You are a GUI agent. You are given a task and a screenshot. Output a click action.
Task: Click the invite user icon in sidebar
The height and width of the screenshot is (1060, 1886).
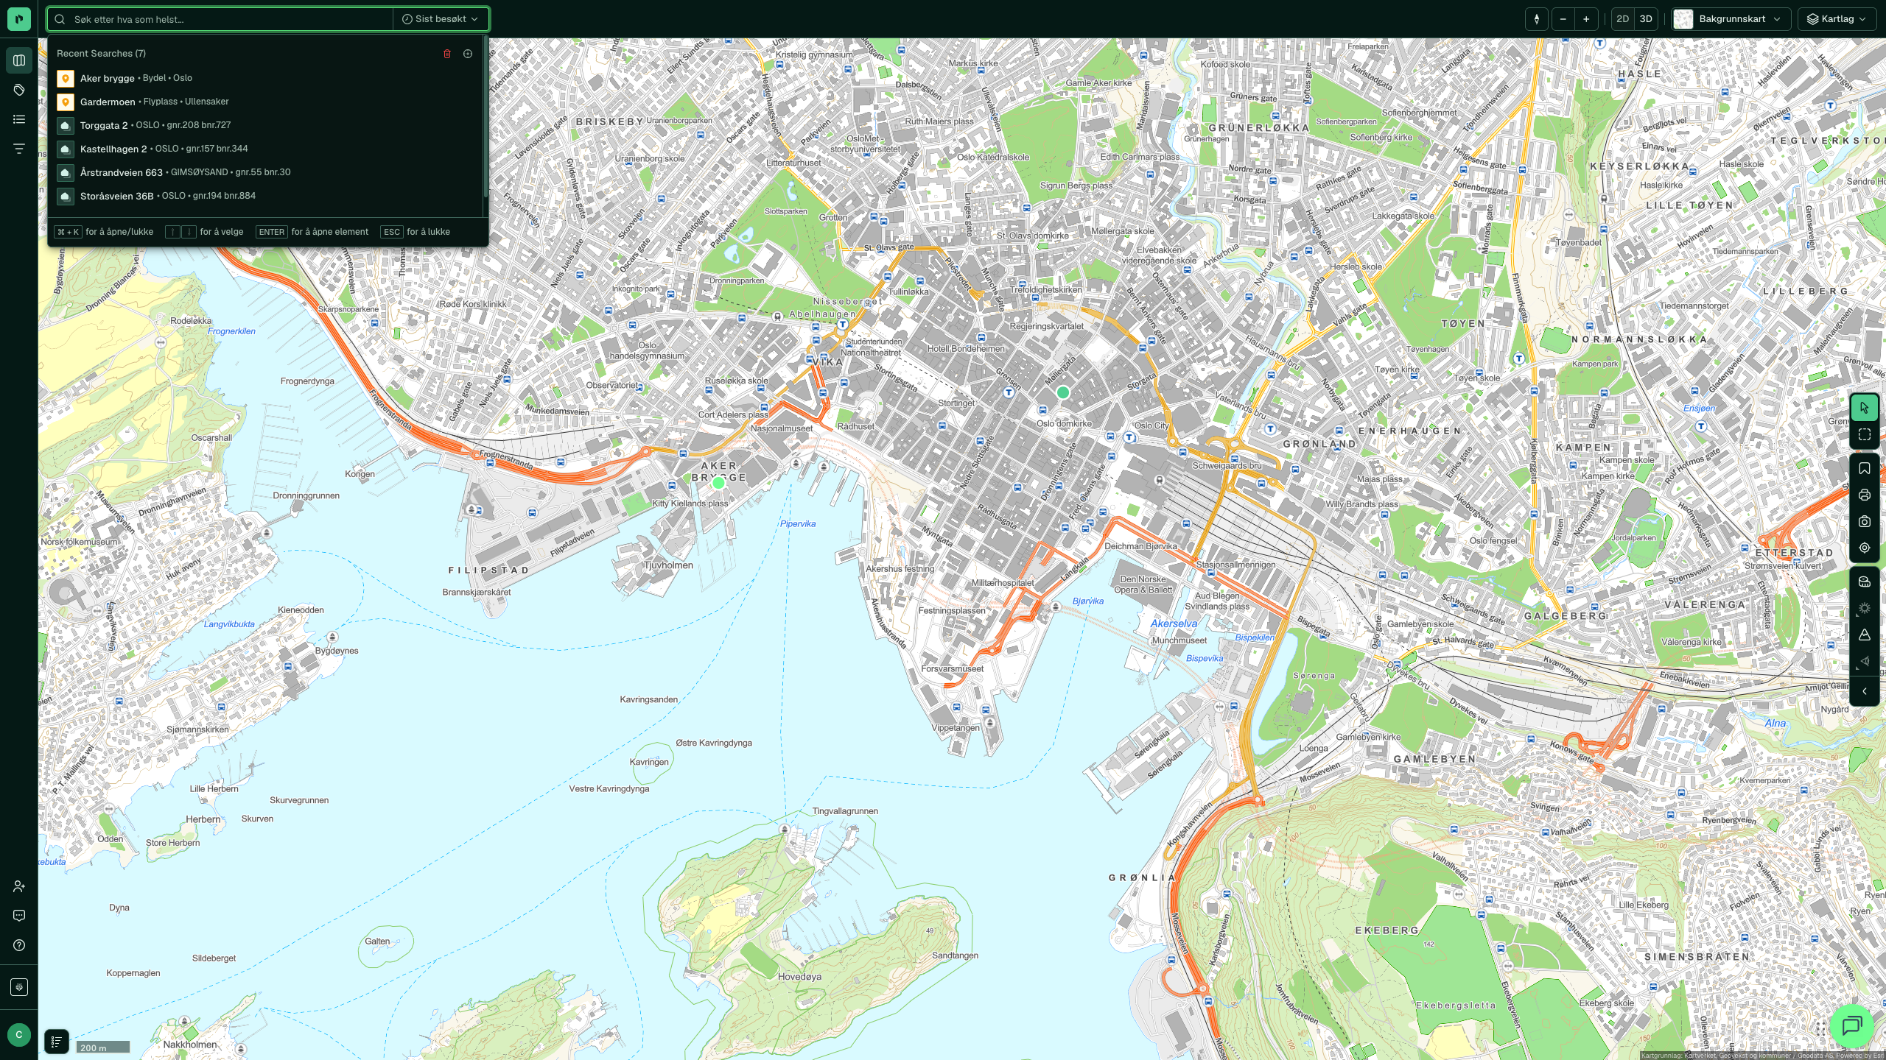pyautogui.click(x=19, y=886)
